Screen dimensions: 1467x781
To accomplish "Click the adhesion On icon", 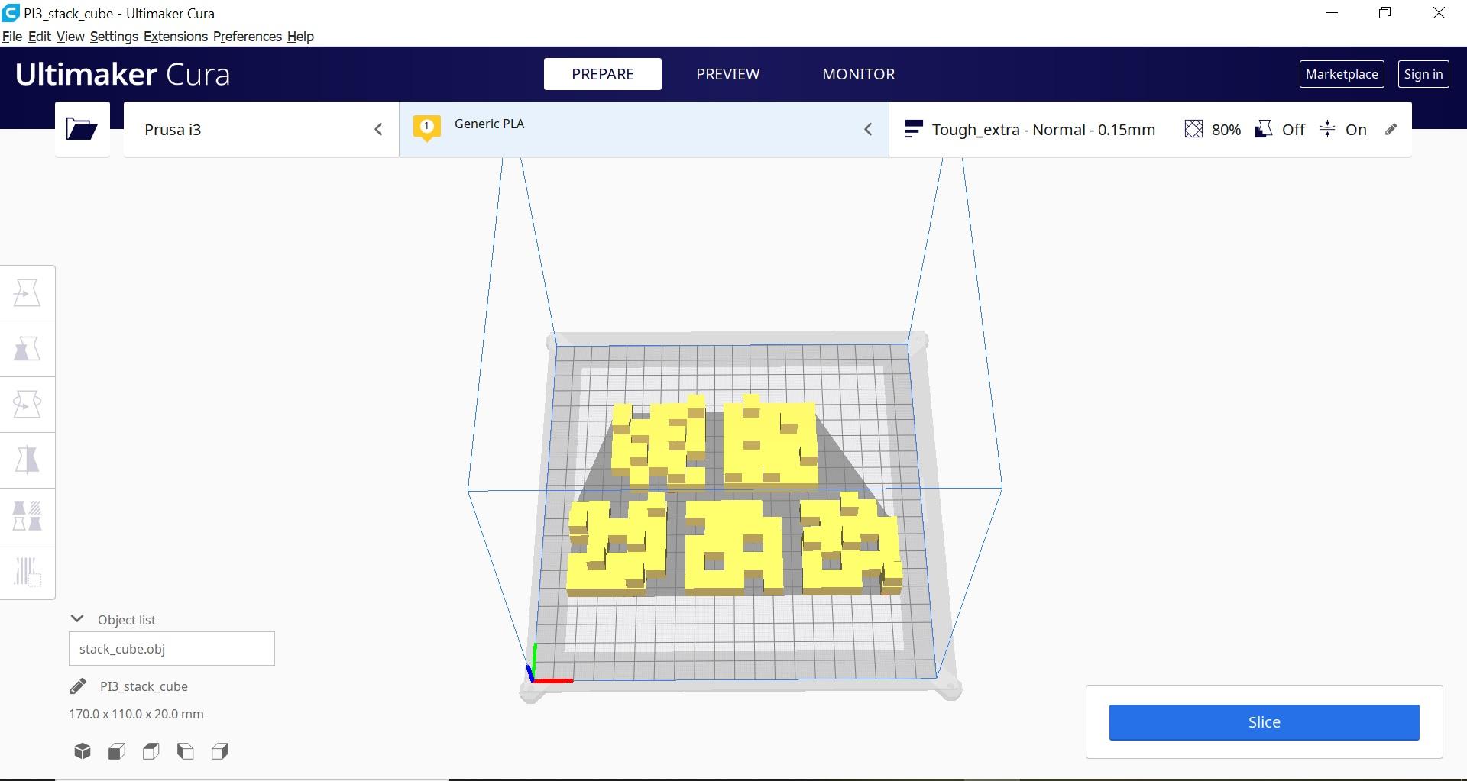I will [1328, 130].
